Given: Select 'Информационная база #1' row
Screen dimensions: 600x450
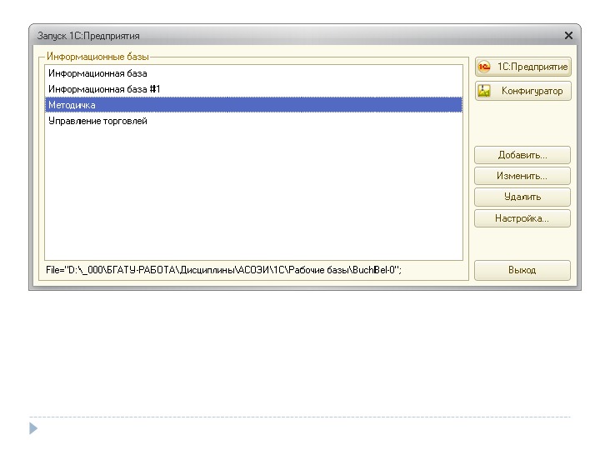Looking at the screenshot, I should (253, 89).
